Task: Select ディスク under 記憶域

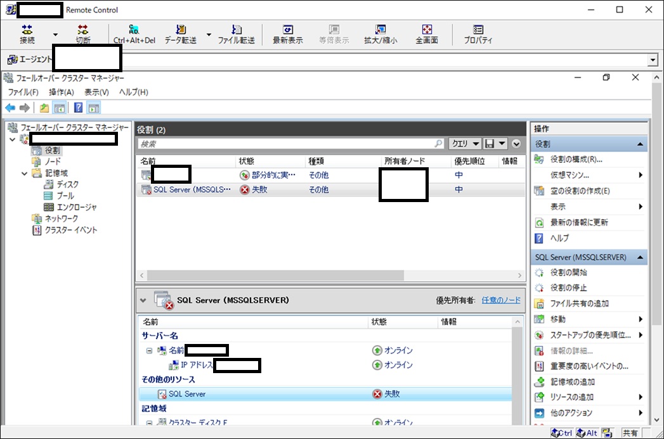Action: 68,185
